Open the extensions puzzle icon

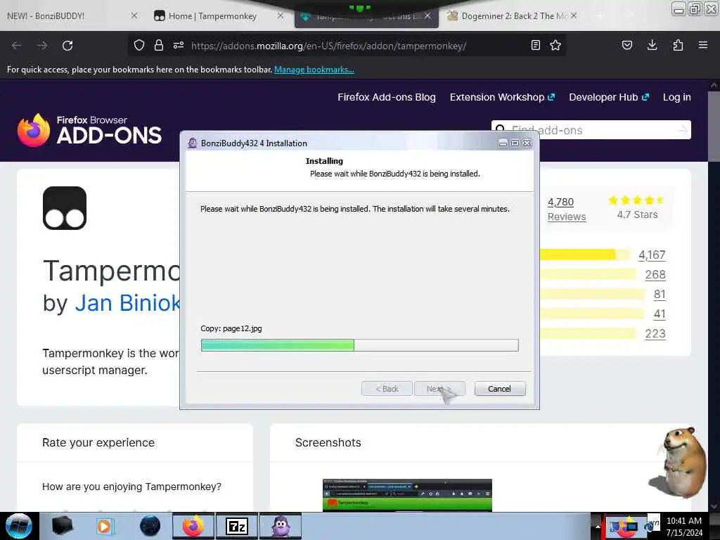click(678, 45)
